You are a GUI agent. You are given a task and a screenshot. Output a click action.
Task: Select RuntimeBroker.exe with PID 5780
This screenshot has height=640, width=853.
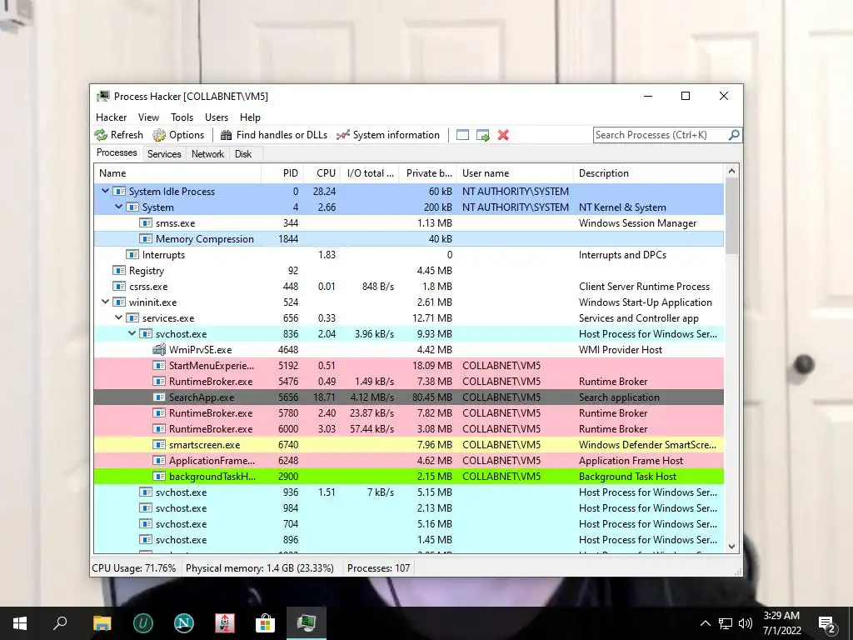point(408,412)
